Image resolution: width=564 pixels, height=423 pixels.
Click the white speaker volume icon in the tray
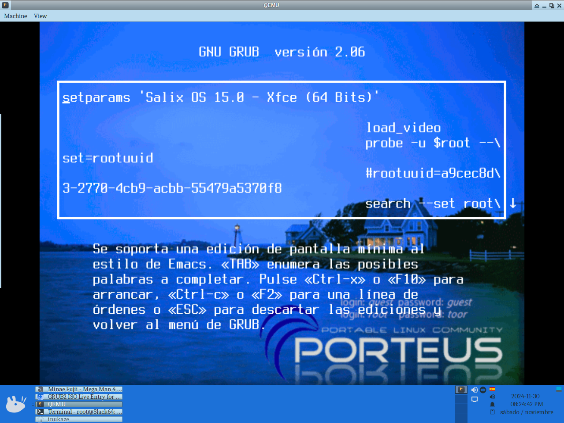pos(475,390)
